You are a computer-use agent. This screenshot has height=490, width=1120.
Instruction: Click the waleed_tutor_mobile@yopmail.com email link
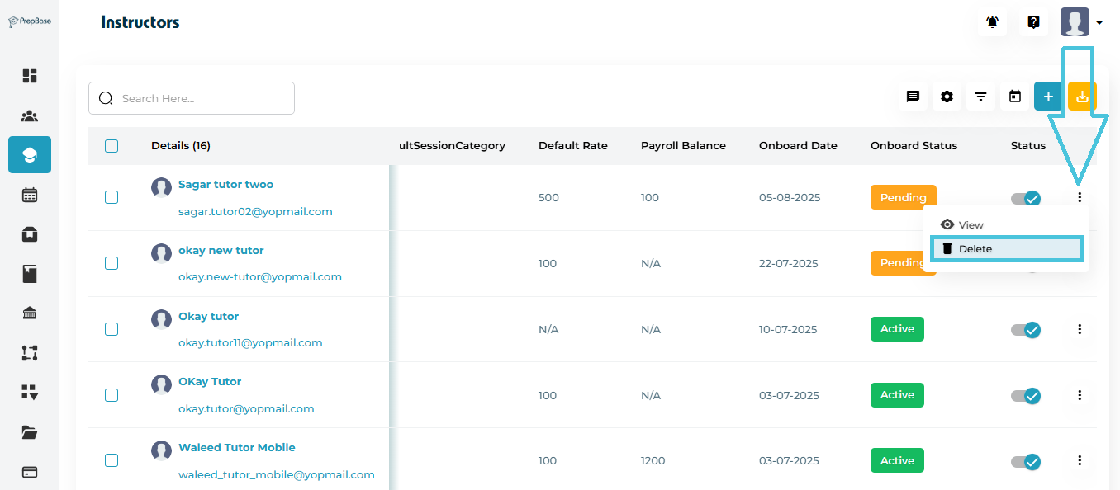(277, 475)
